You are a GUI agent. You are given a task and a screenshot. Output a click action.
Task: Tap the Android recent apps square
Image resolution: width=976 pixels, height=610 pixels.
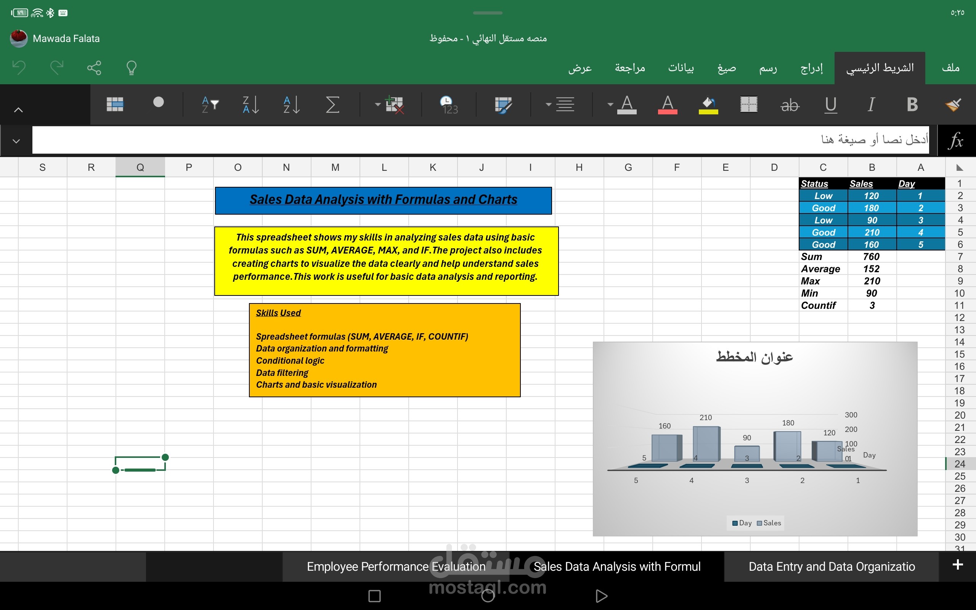point(374,596)
